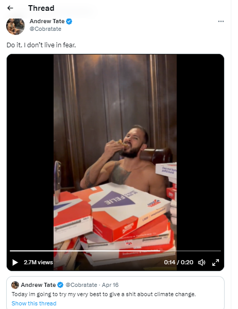Click the quoted tweet's @Cobratate handle
Viewport: 238px width, 309px height.
click(81, 285)
